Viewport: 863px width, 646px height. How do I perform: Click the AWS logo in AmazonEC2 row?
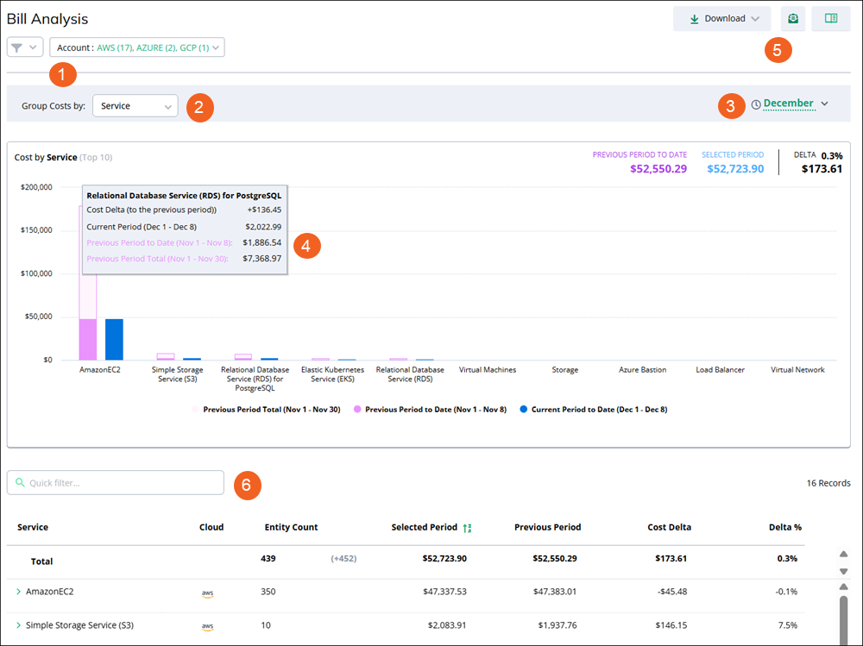click(208, 593)
